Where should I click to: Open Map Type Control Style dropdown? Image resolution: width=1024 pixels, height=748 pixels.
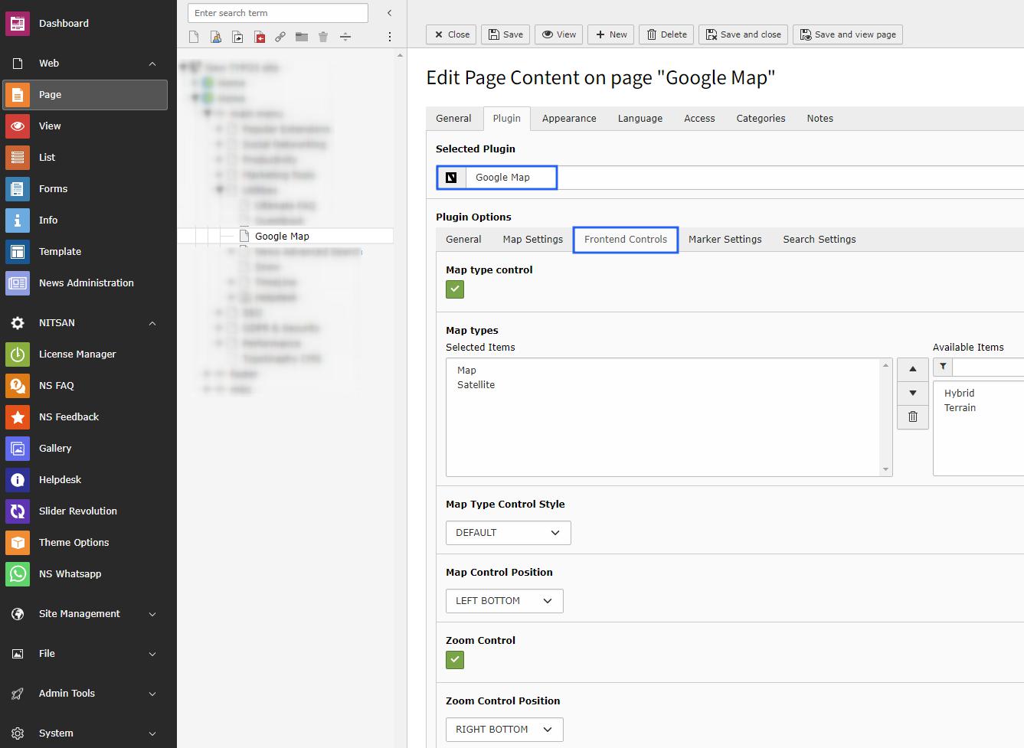(509, 533)
